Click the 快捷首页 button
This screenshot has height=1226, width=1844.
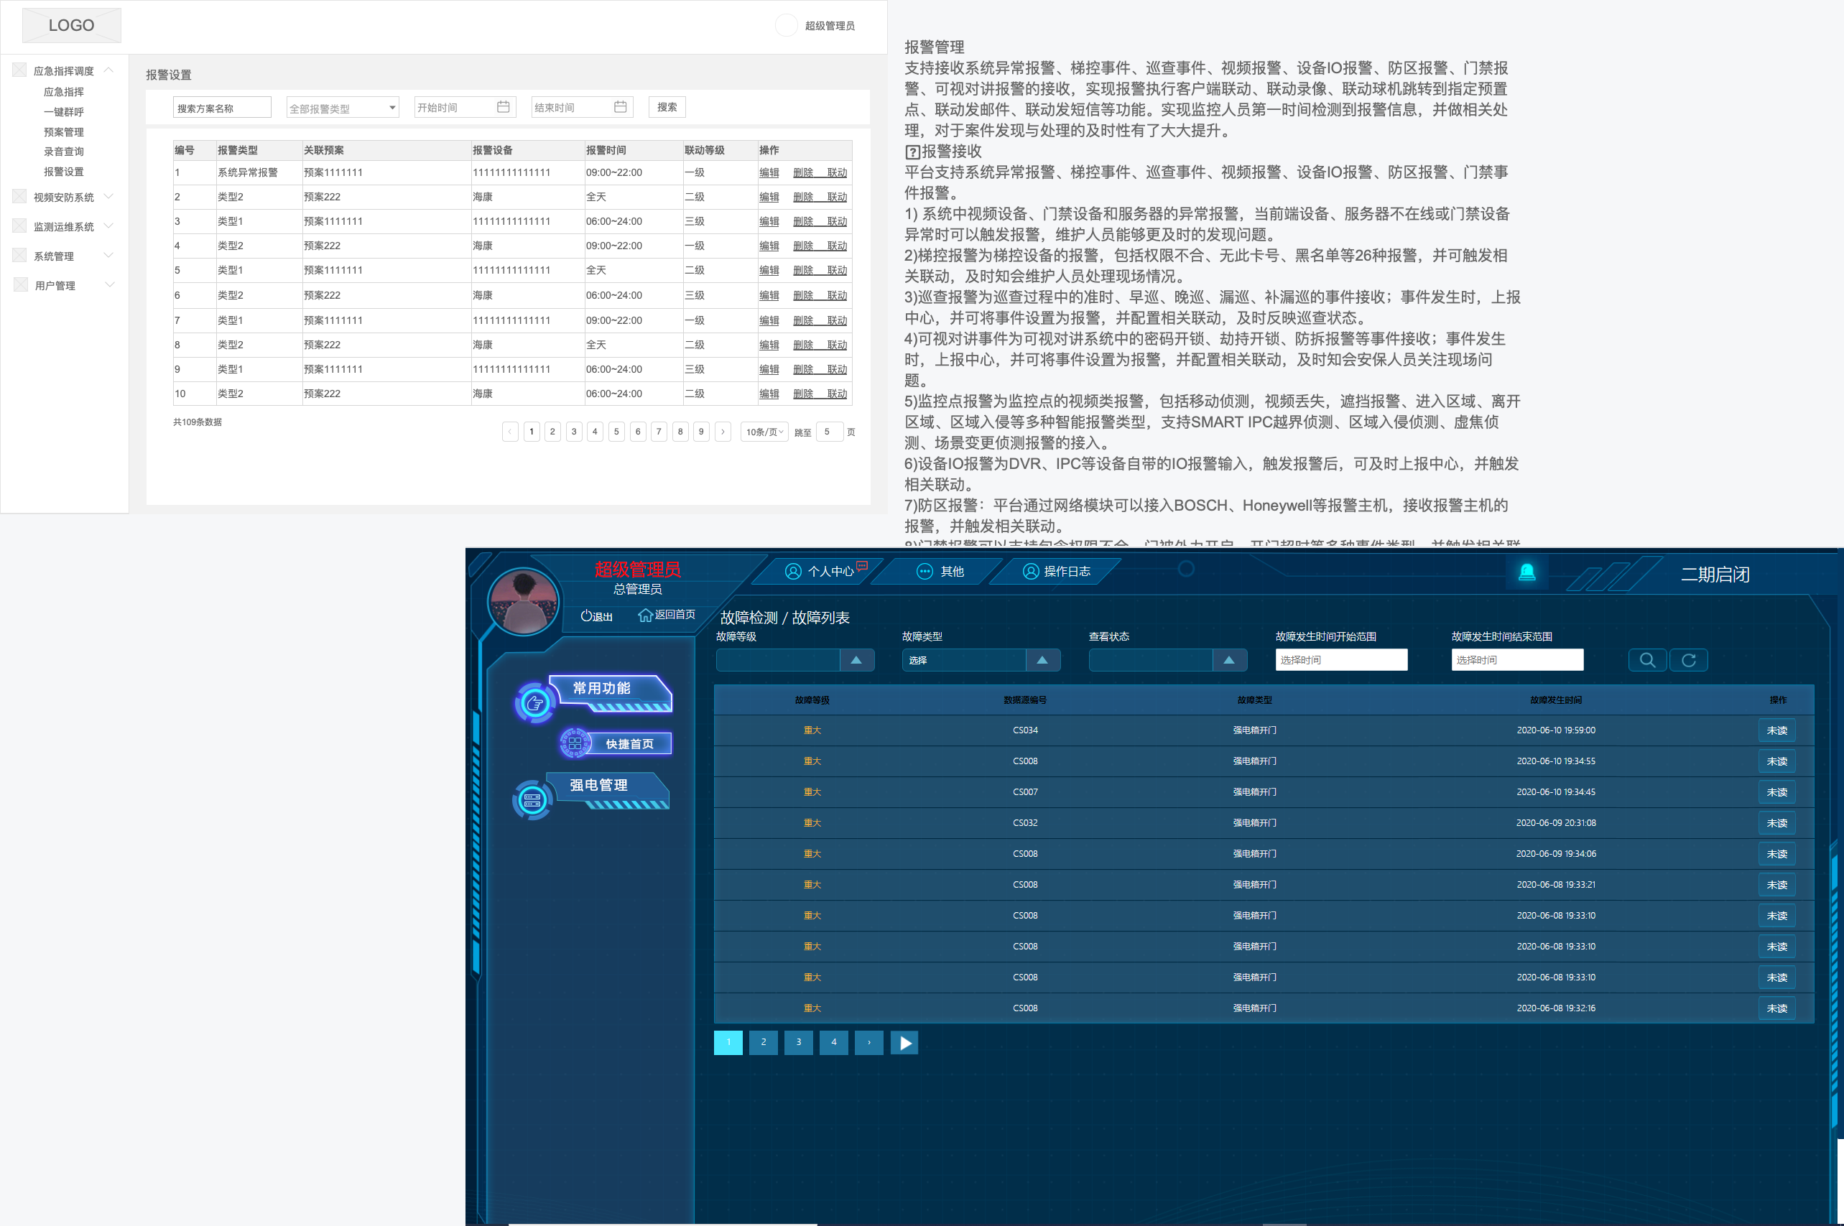point(629,743)
